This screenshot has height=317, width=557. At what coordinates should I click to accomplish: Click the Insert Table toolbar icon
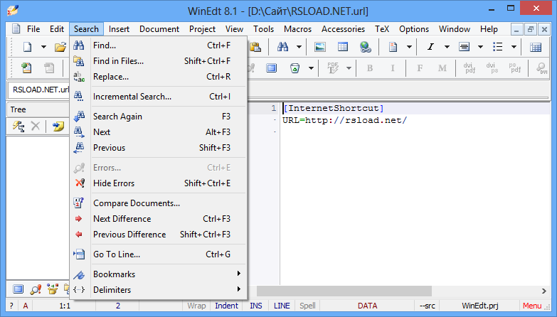click(342, 46)
